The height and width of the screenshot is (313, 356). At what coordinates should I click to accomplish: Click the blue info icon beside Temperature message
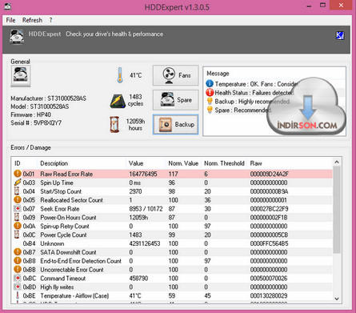point(210,84)
